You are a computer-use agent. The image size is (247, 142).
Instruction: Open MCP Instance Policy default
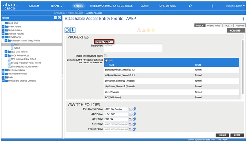point(23,59)
